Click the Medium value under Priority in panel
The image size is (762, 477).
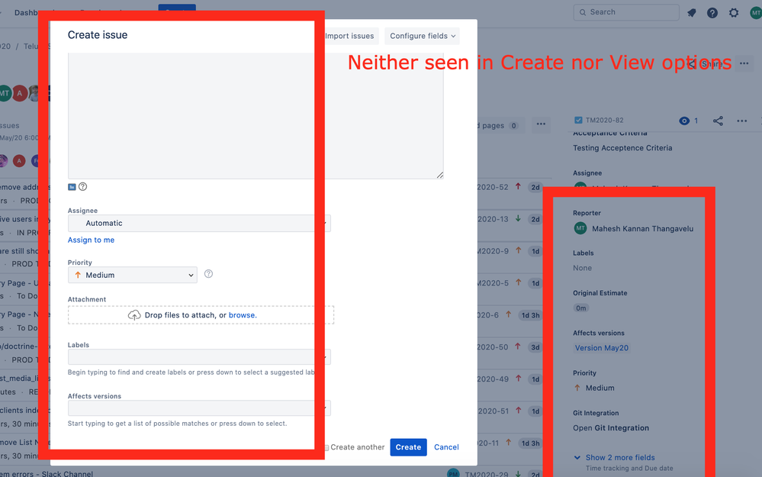(x=600, y=388)
